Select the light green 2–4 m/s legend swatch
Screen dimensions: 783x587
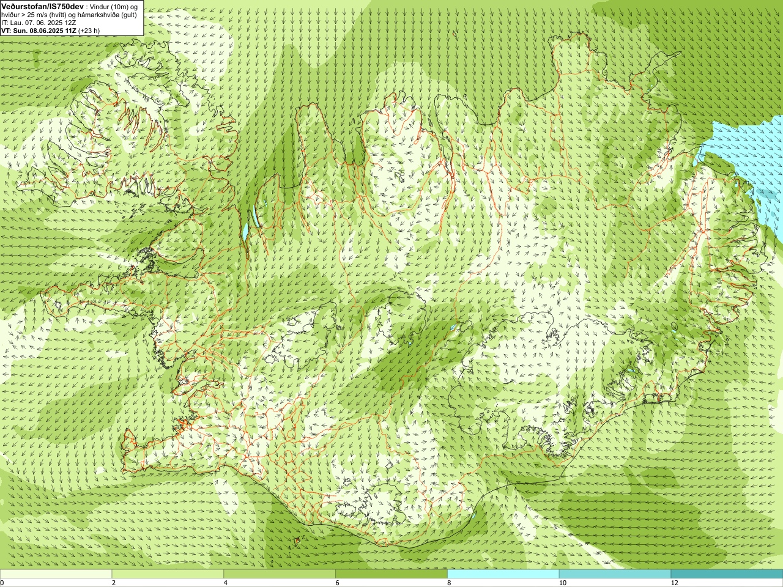click(x=168, y=574)
